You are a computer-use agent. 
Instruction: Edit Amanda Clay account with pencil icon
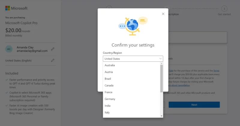click(x=53, y=49)
